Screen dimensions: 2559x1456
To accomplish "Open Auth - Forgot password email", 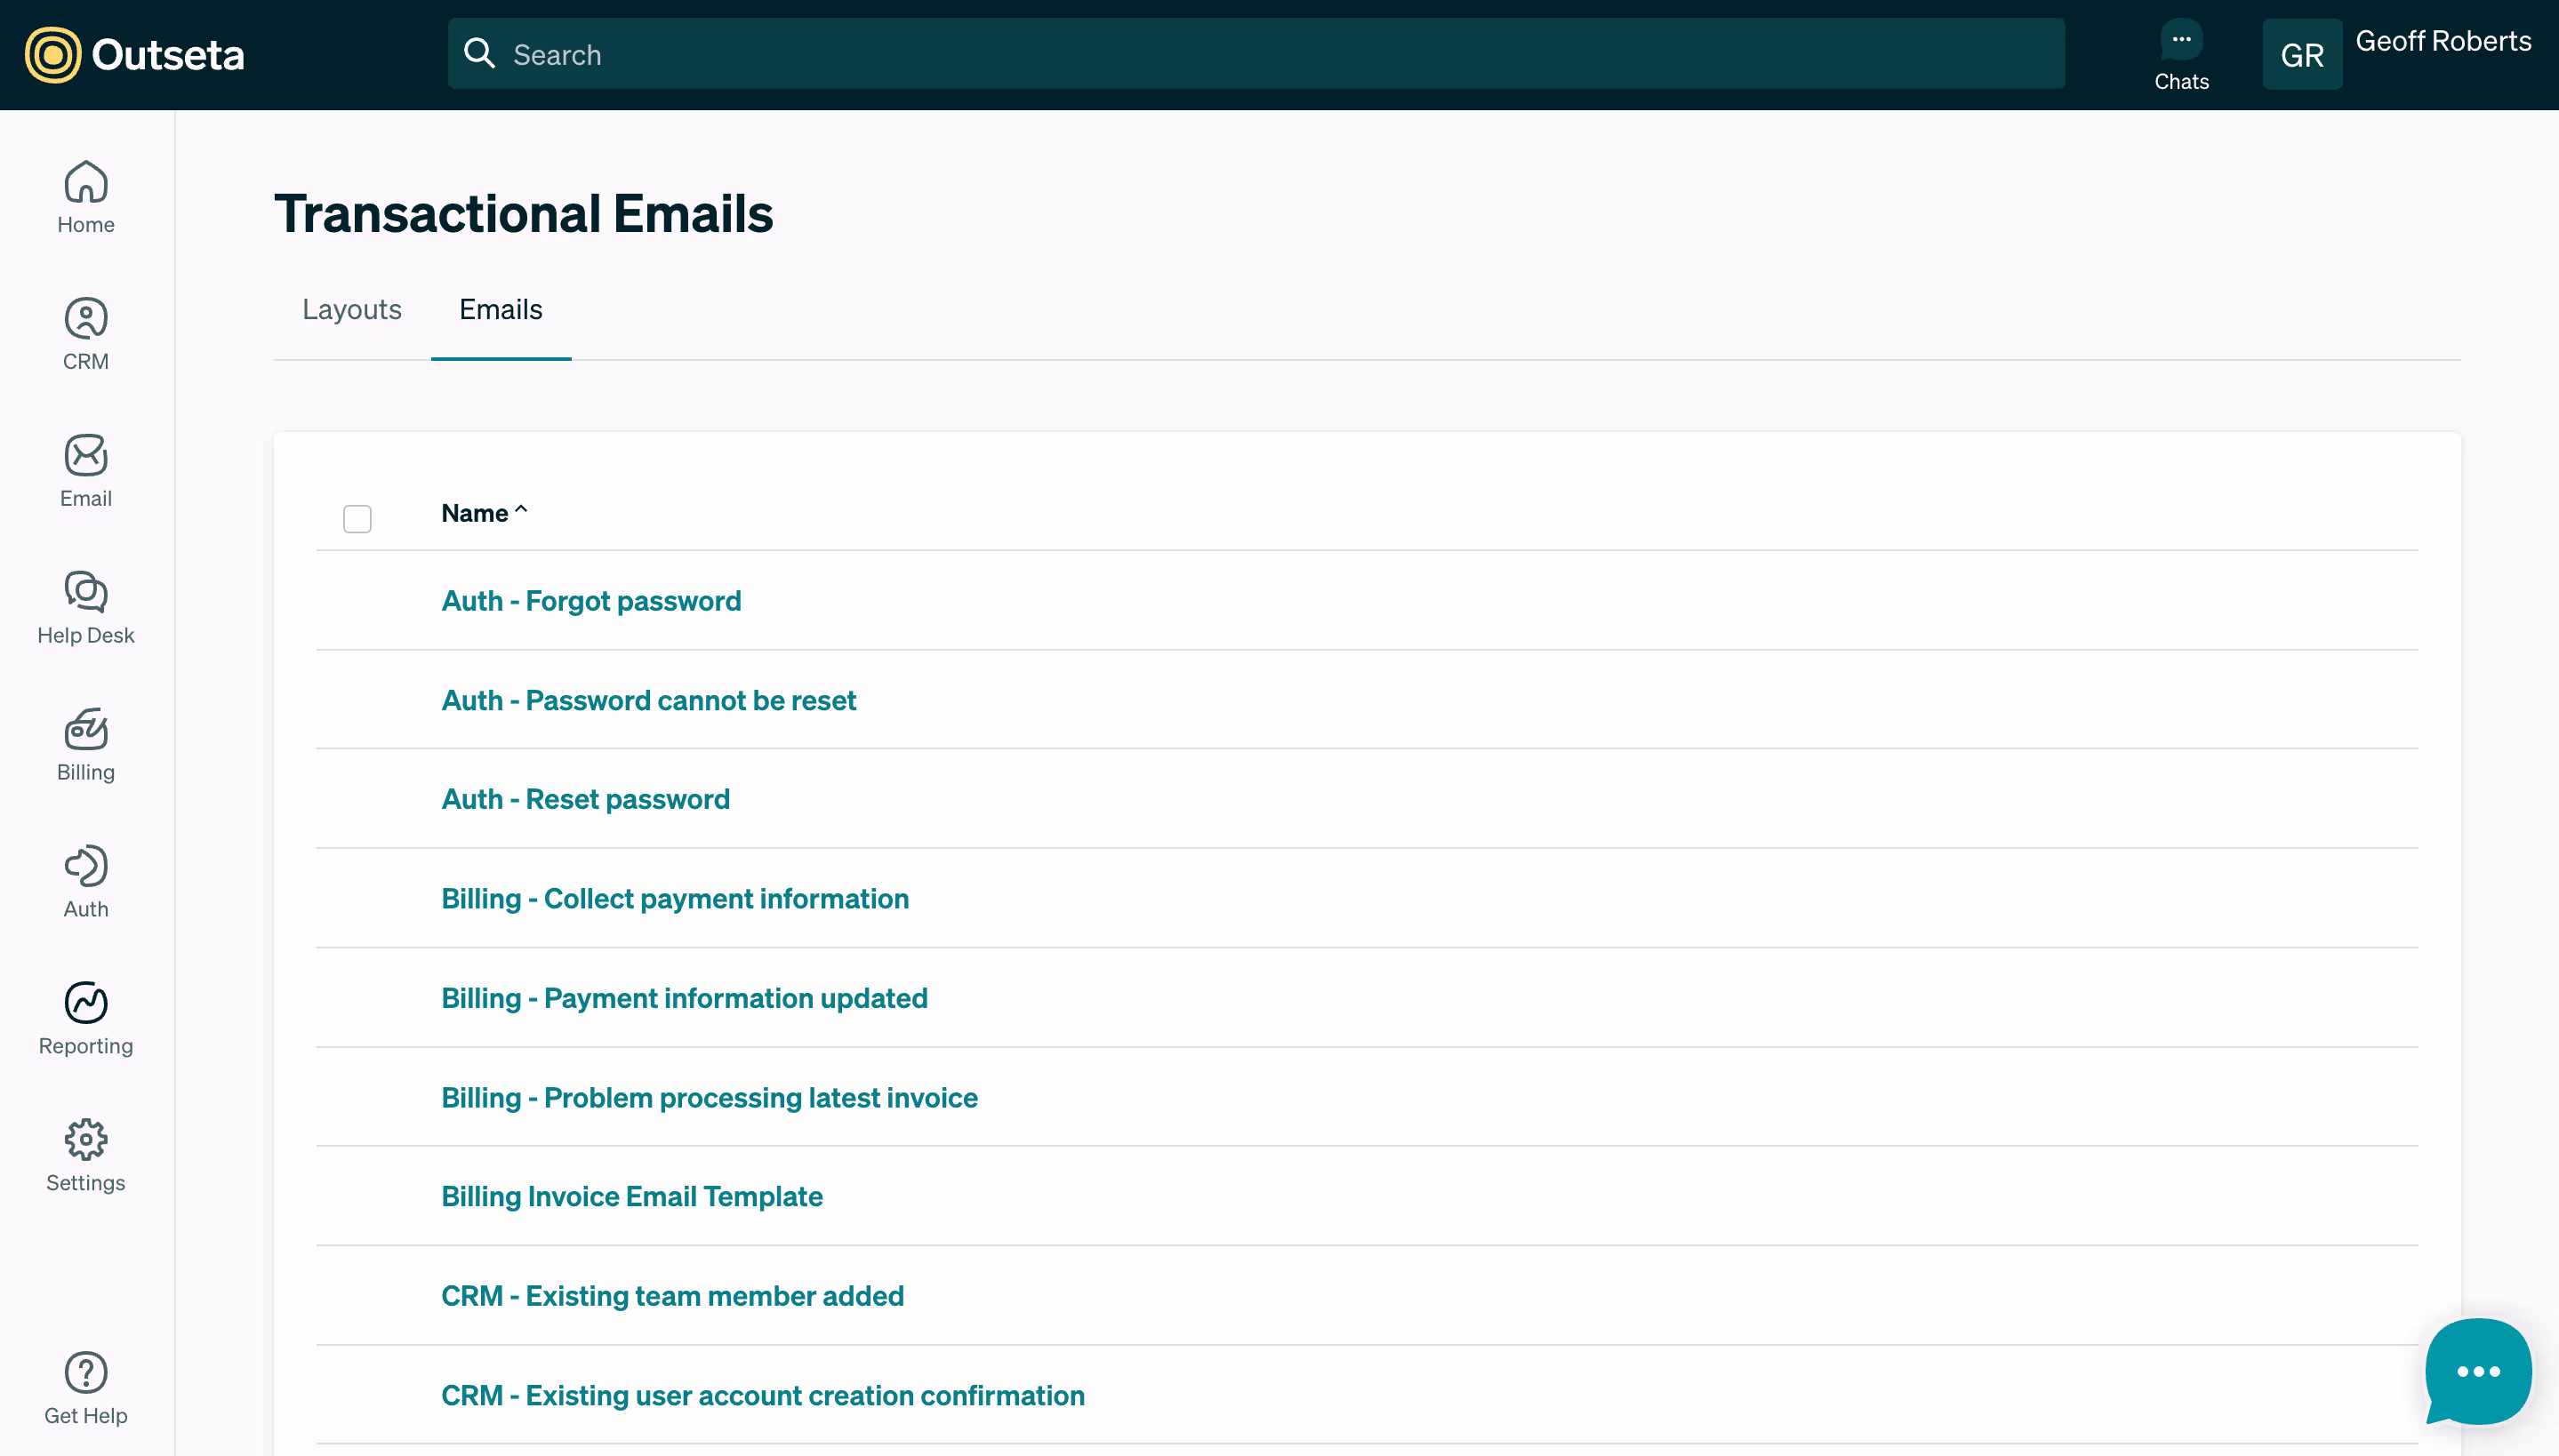I will tap(591, 601).
